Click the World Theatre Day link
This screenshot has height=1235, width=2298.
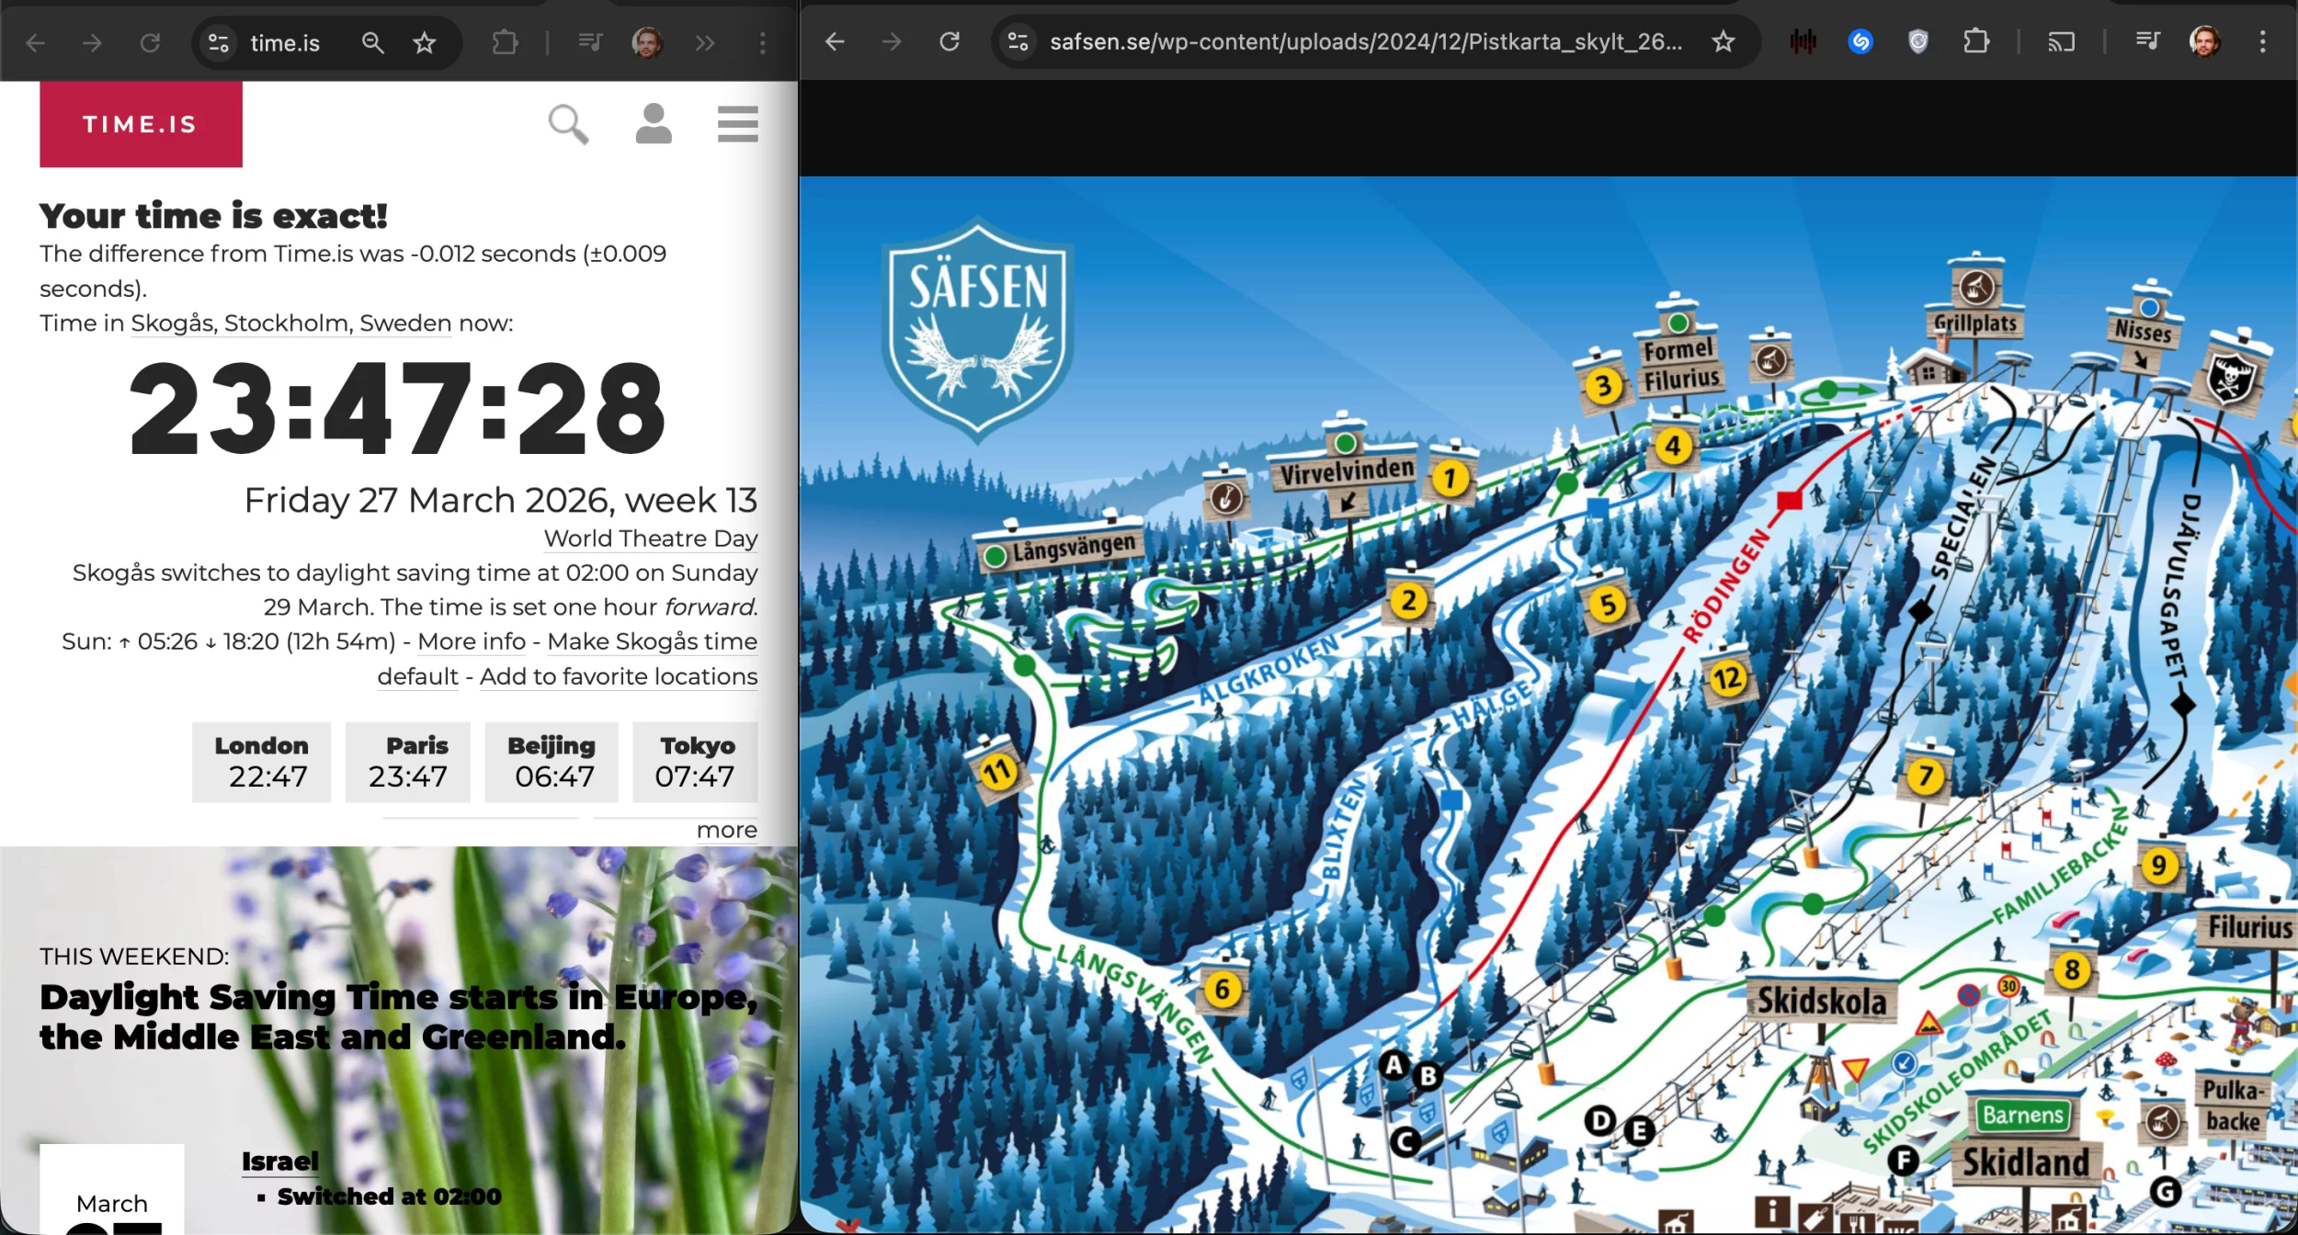tap(651, 538)
